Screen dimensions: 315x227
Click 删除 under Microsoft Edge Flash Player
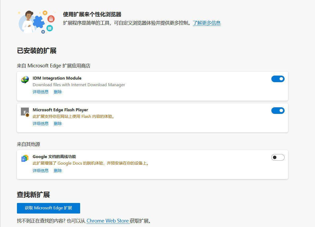point(58,124)
